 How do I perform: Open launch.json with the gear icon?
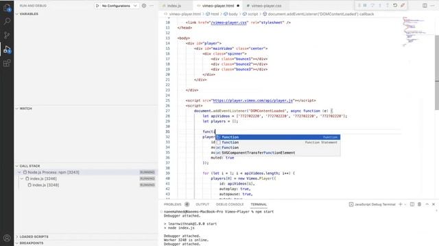coord(144,5)
